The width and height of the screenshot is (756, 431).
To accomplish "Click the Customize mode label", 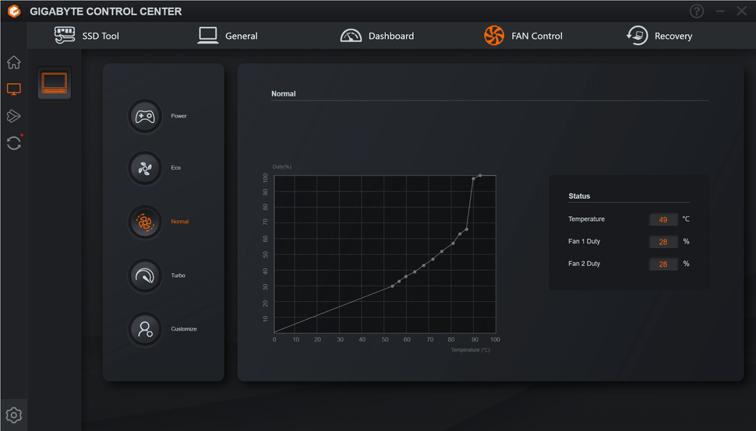I will (184, 329).
